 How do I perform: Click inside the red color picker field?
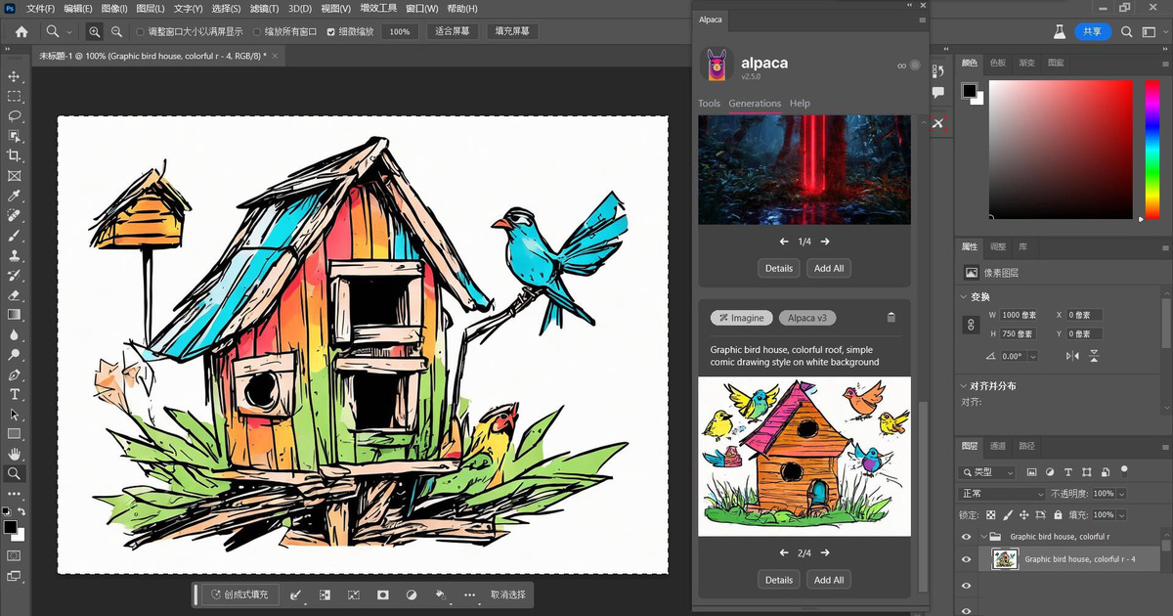tap(1061, 147)
